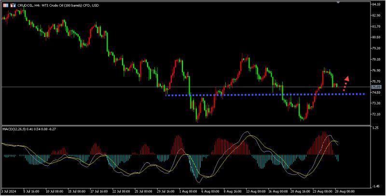Click the 80.50 price axis label
This screenshot has height=196, width=386.
[376, 37]
